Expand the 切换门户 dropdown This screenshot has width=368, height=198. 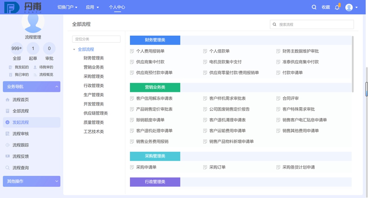[x=67, y=7]
